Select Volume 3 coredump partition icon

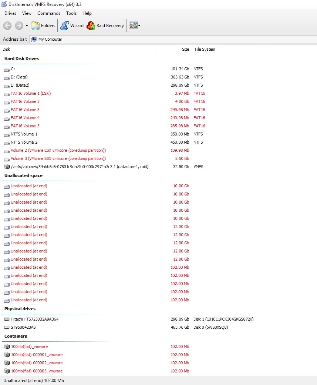coord(7,159)
